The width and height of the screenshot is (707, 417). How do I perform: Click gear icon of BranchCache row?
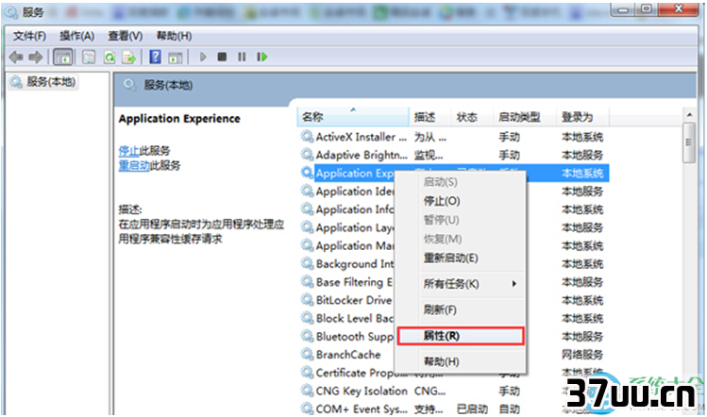307,355
